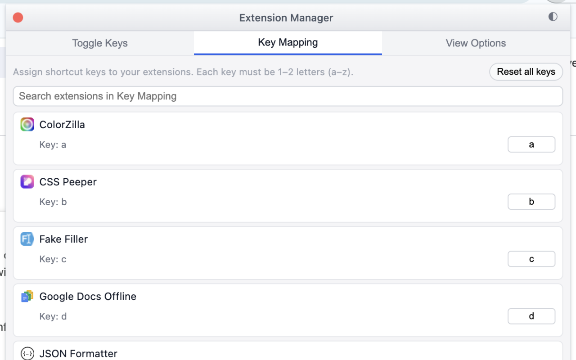576x360 pixels.
Task: Click the ColorZilla extension name
Action: click(x=62, y=125)
